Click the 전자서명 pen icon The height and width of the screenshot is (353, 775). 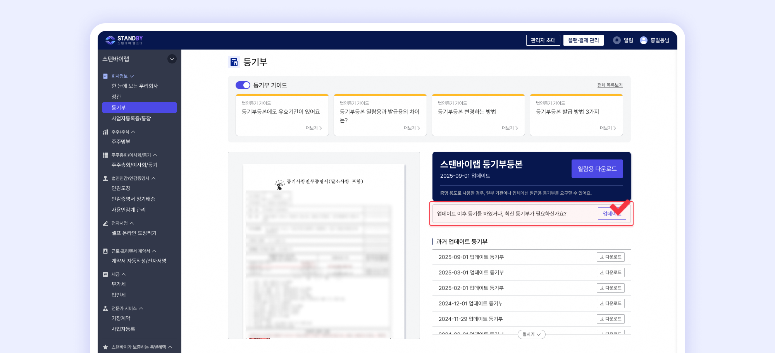(x=105, y=223)
